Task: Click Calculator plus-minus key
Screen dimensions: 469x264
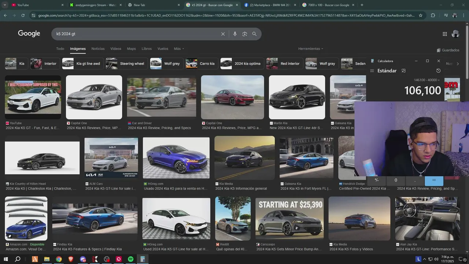Action: [377, 180]
